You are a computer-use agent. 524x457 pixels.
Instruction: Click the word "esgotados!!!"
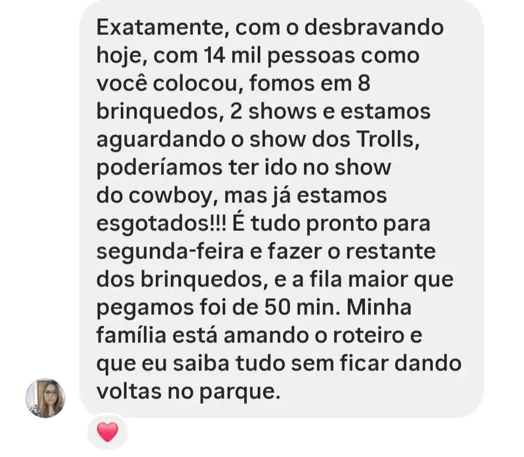click(161, 224)
